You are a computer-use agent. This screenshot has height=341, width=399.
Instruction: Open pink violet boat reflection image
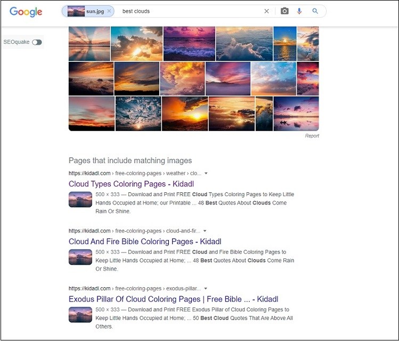296,113
